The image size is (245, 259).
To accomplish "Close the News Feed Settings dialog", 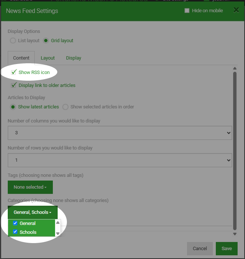I will pyautogui.click(x=236, y=10).
